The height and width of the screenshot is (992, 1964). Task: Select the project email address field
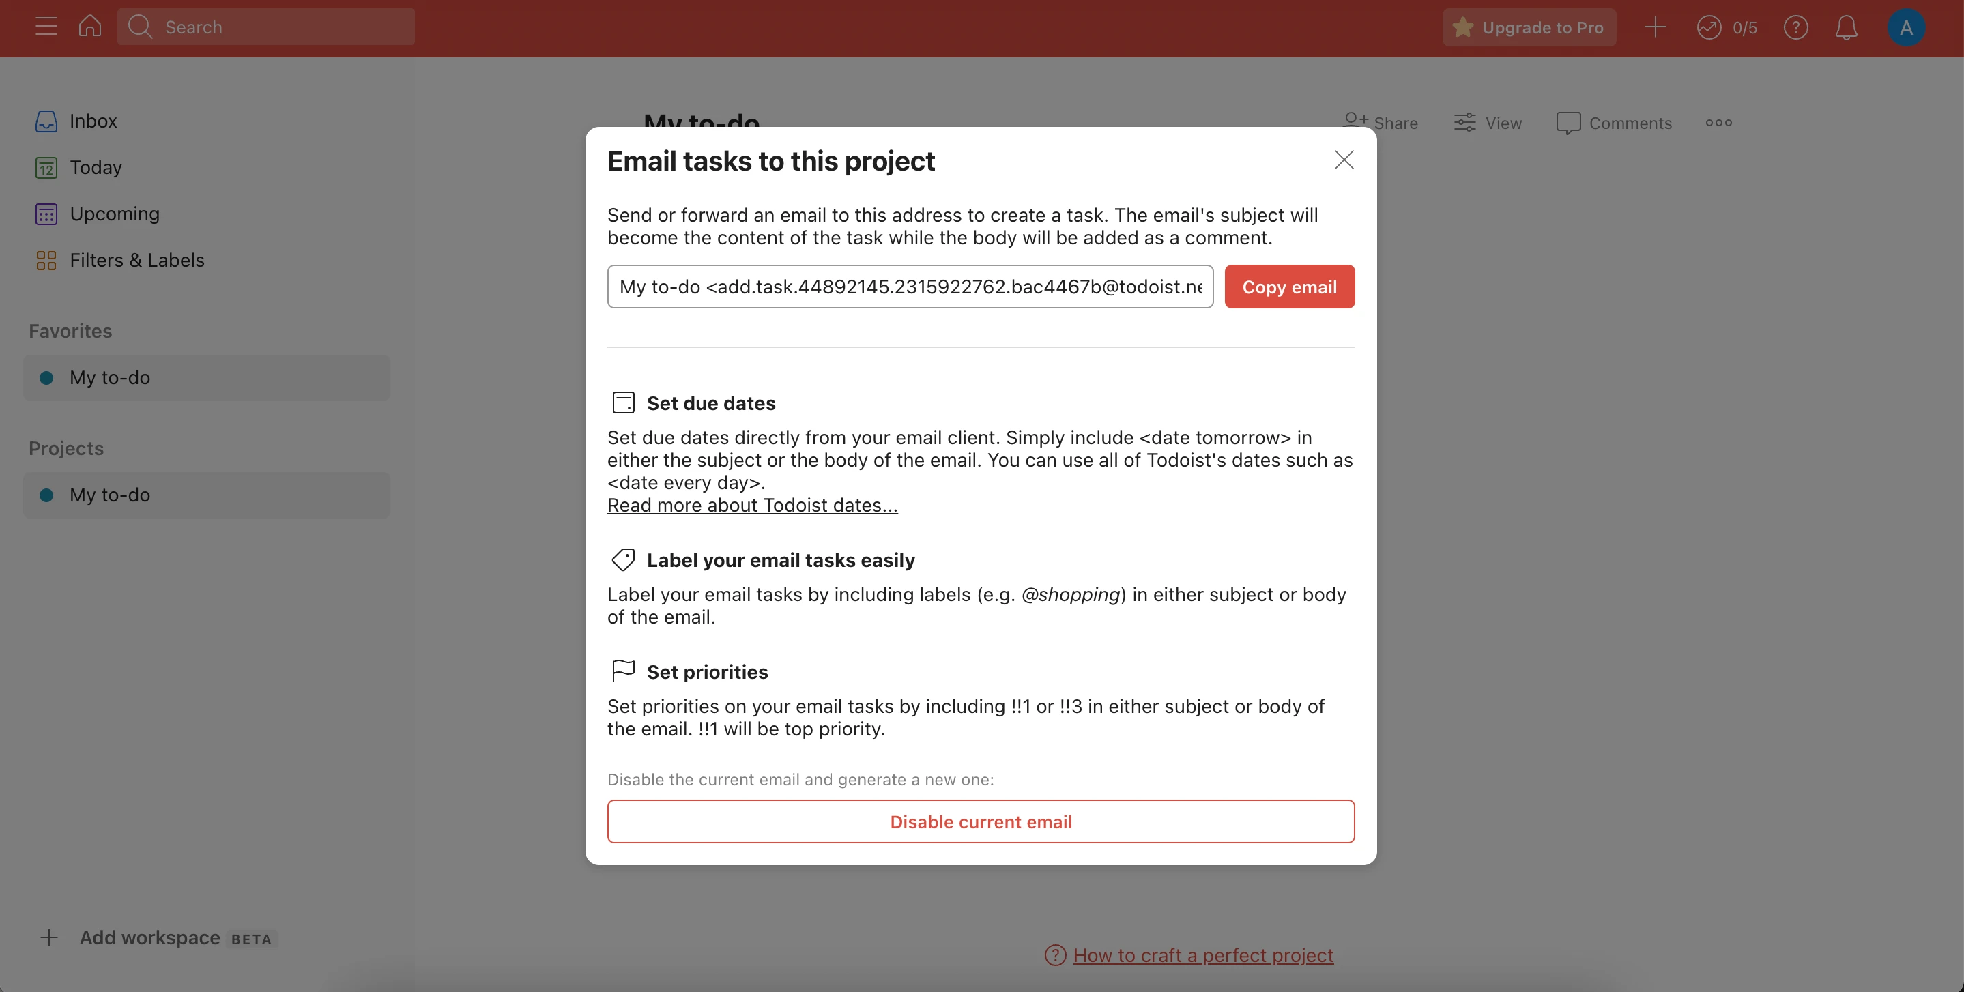click(910, 287)
